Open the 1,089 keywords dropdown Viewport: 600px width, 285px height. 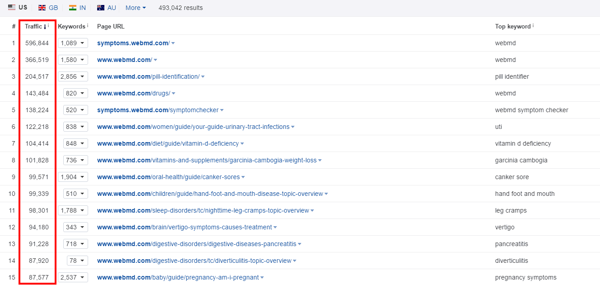tap(73, 43)
